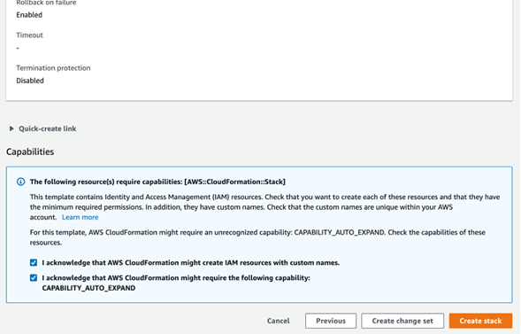Image resolution: width=521 pixels, height=334 pixels.
Task: Click the Cancel button
Action: pos(278,321)
